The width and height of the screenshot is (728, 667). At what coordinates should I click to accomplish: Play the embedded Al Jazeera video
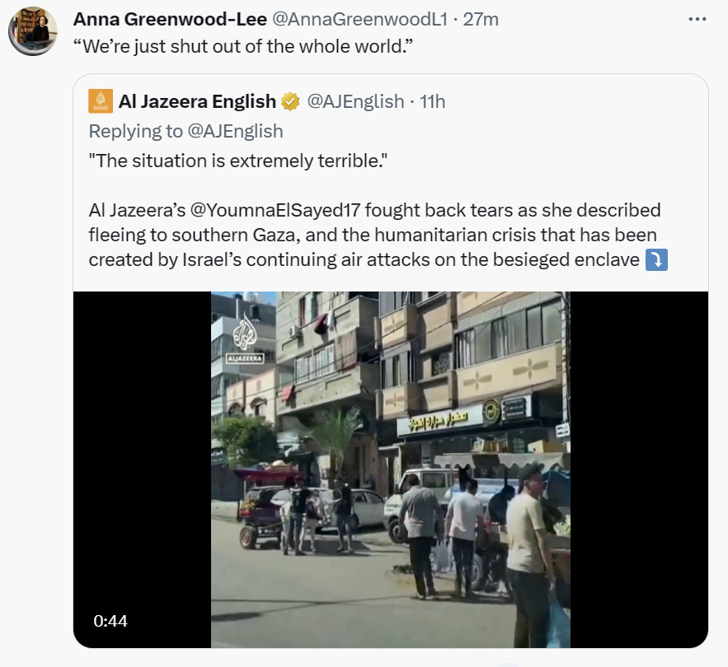click(x=391, y=469)
